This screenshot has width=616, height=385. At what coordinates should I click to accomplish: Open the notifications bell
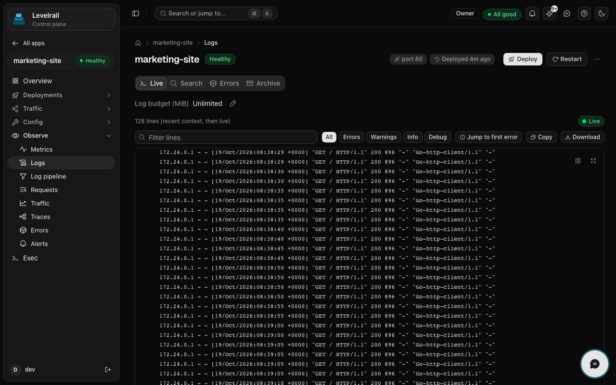pyautogui.click(x=532, y=13)
